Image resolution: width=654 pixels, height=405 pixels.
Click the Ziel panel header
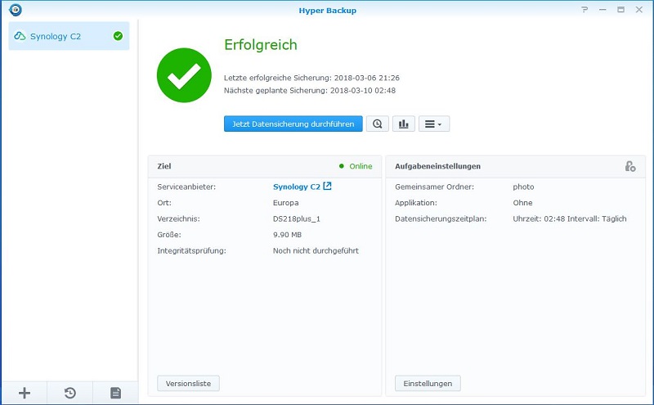[265, 166]
